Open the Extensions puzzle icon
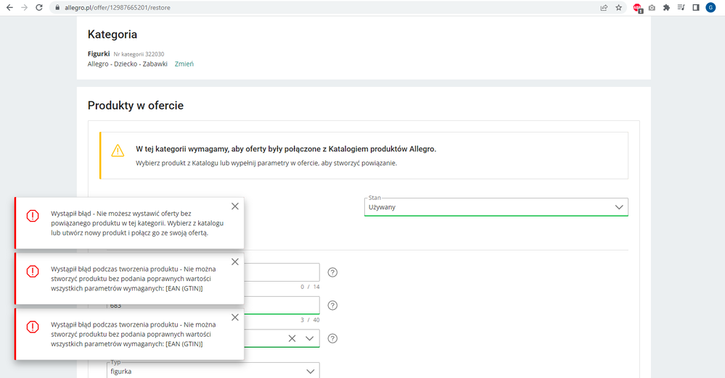The width and height of the screenshot is (725, 378). tap(666, 7)
